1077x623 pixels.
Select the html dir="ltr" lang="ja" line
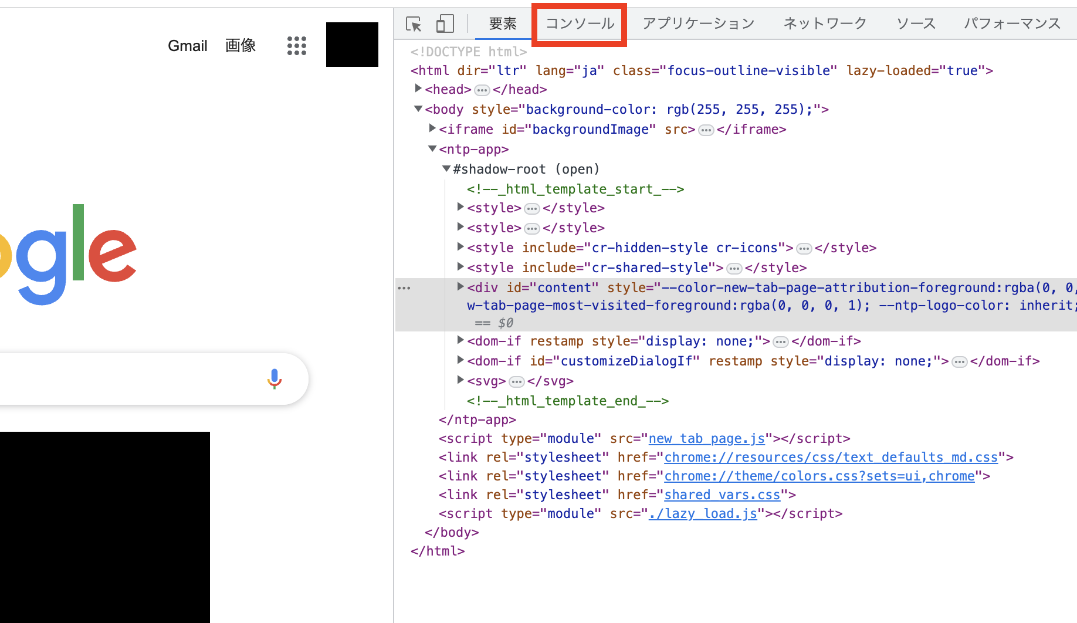[702, 70]
